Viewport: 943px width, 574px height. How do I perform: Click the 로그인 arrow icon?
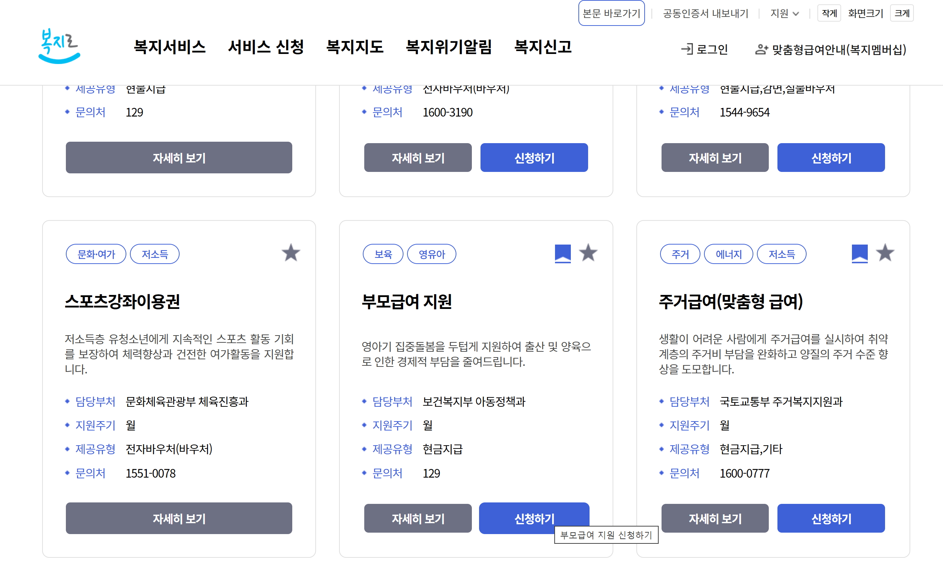[x=687, y=49]
